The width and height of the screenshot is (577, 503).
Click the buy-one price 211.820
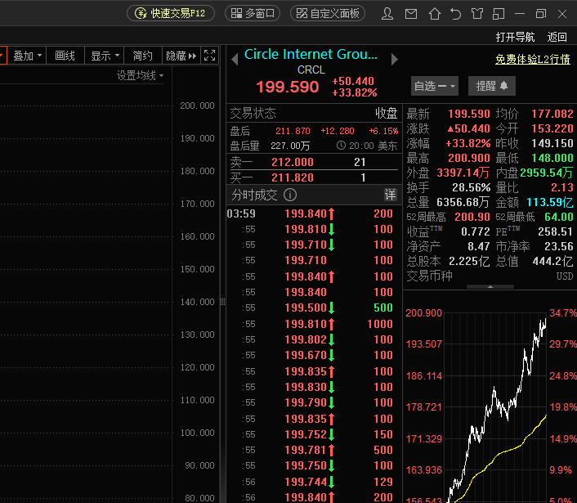tap(293, 177)
